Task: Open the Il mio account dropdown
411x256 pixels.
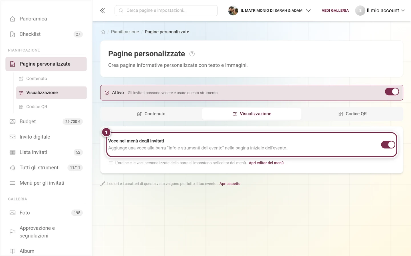Action: point(380,11)
